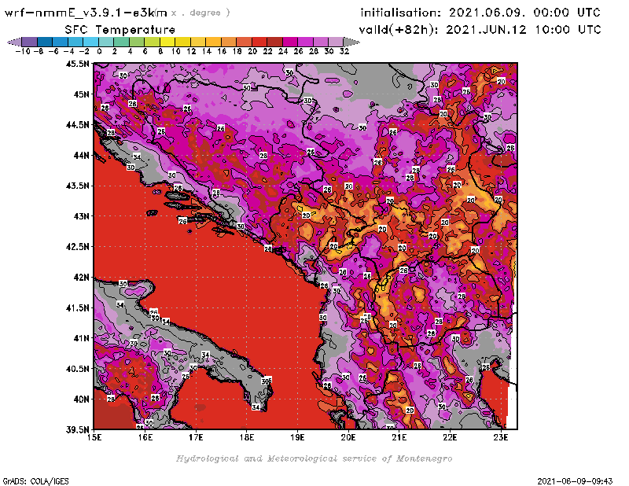Pick the legend swatch between -8 and -6
This screenshot has height=486, width=629.
(45, 42)
